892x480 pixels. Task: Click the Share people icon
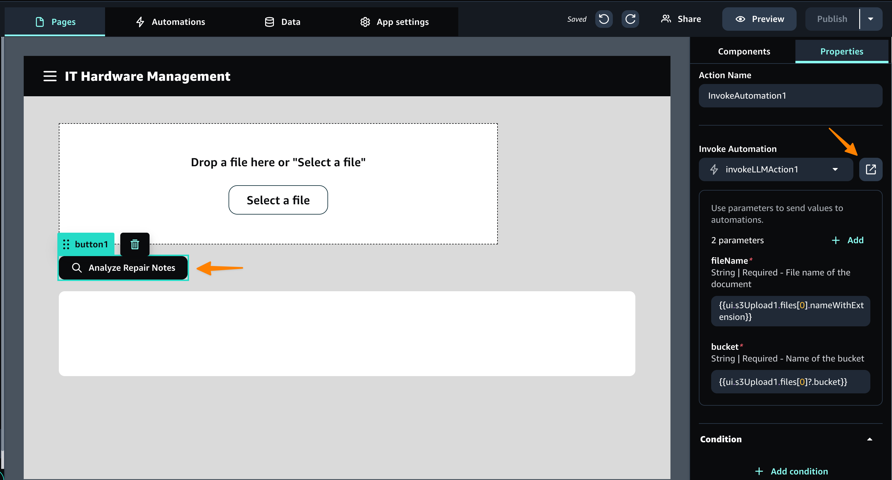(x=665, y=19)
